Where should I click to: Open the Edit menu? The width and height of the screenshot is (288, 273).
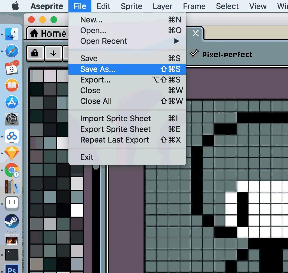point(103,6)
